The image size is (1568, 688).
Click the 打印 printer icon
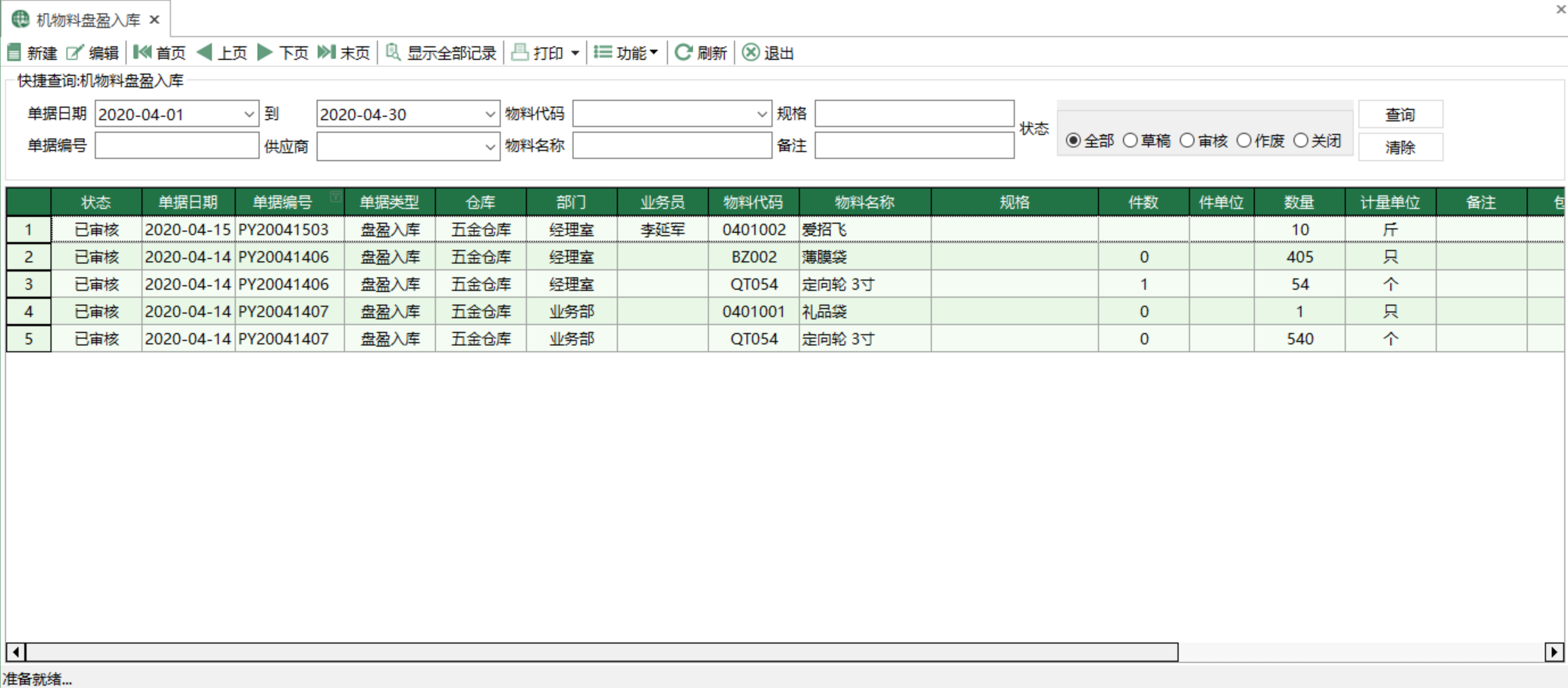(x=519, y=52)
